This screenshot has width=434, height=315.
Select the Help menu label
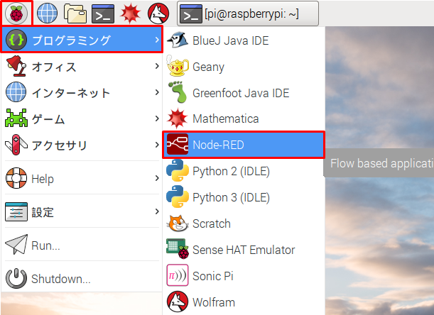(x=43, y=179)
